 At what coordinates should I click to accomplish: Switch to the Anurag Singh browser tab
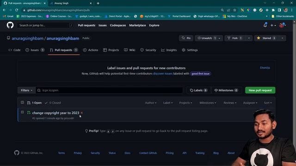click(x=71, y=3)
